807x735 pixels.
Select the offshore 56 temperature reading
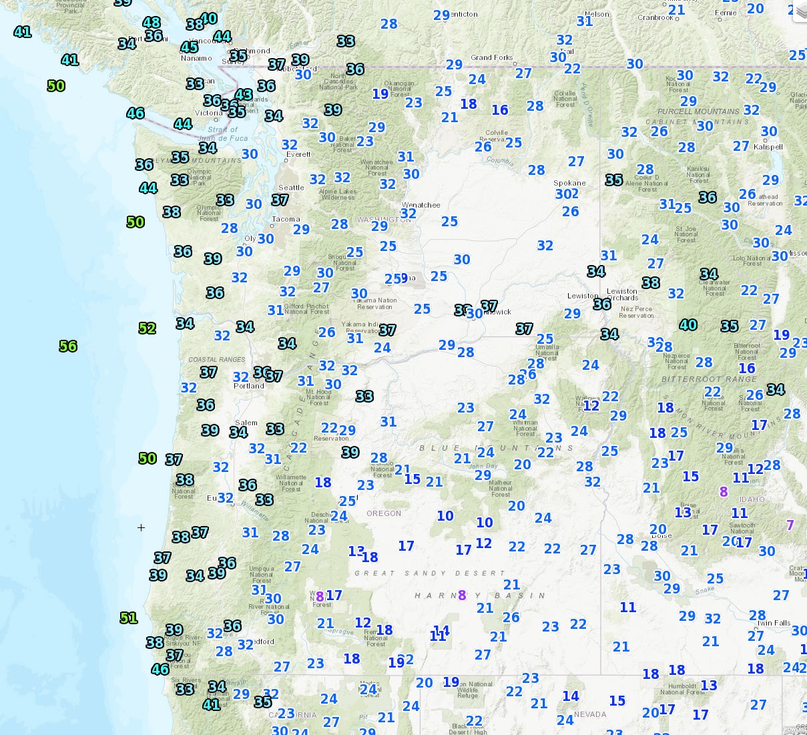point(68,346)
